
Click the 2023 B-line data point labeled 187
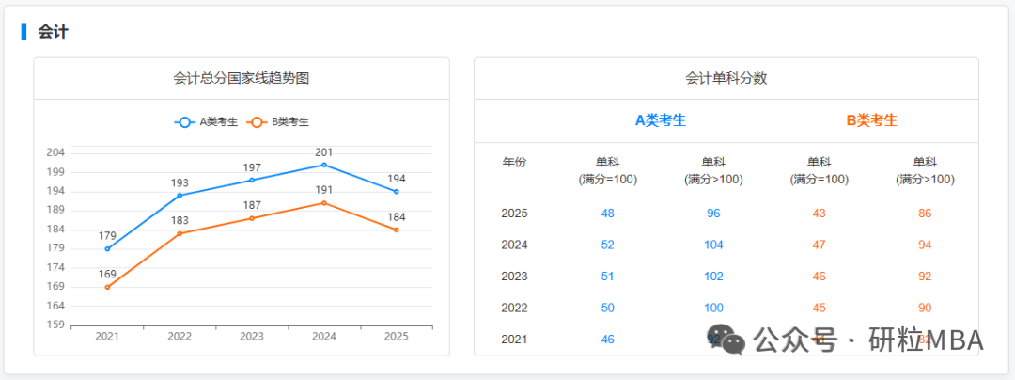252,218
